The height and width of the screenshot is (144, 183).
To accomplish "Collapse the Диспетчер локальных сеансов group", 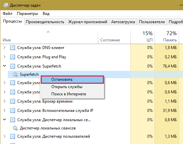I will [4, 120].
